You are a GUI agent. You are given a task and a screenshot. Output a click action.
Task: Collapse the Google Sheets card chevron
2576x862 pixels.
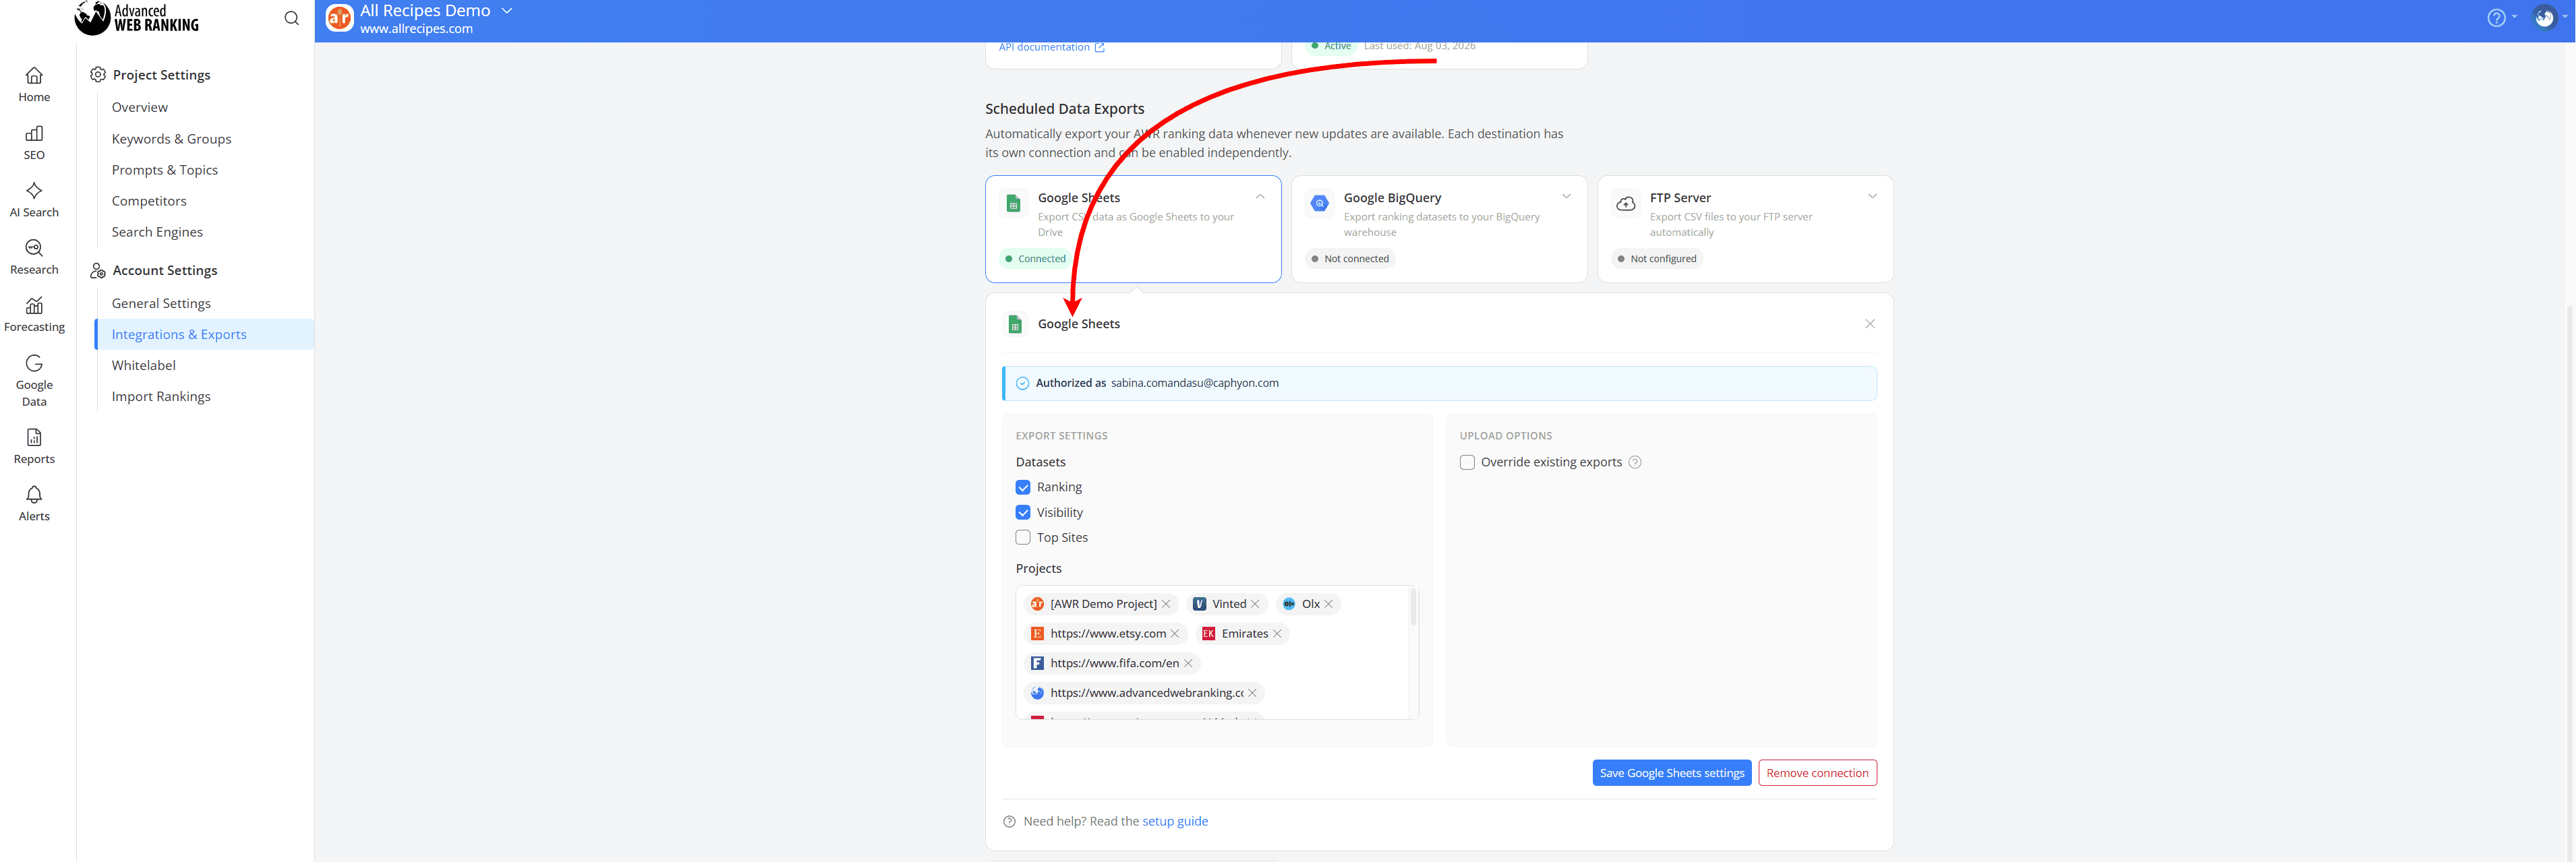(1260, 197)
